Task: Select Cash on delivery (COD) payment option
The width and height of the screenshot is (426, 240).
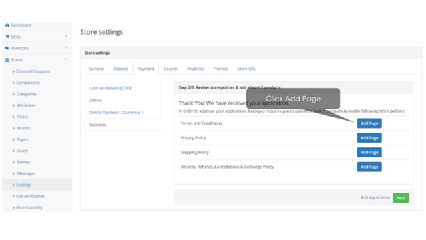Action: [110, 88]
